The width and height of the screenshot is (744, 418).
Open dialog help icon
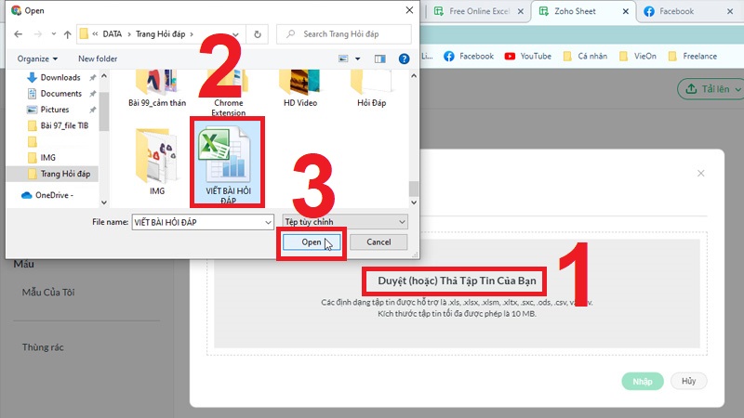click(404, 59)
